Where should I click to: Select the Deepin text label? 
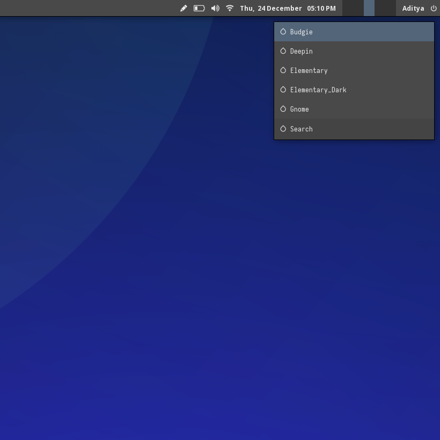pyautogui.click(x=301, y=51)
